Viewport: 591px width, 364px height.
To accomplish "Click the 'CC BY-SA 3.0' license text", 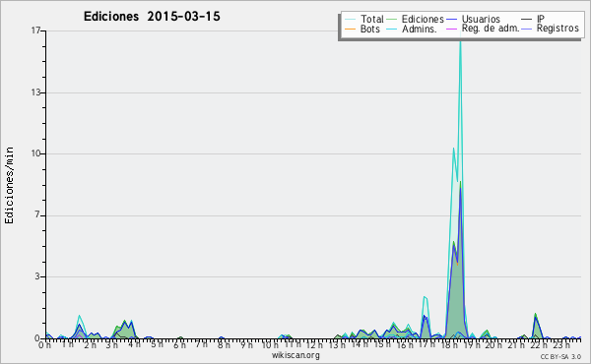I will [x=560, y=356].
